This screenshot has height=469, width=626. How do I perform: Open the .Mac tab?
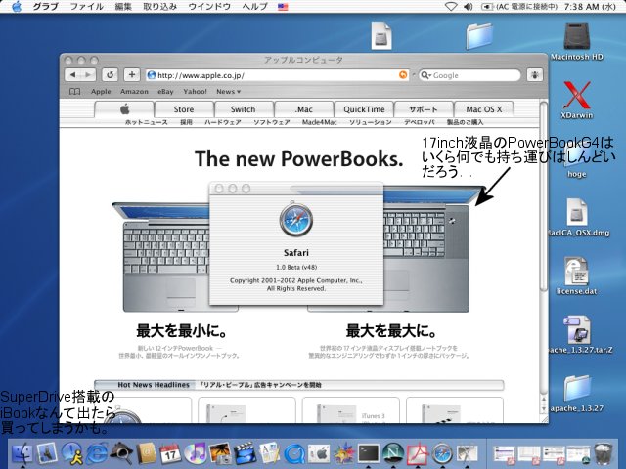tap(303, 109)
